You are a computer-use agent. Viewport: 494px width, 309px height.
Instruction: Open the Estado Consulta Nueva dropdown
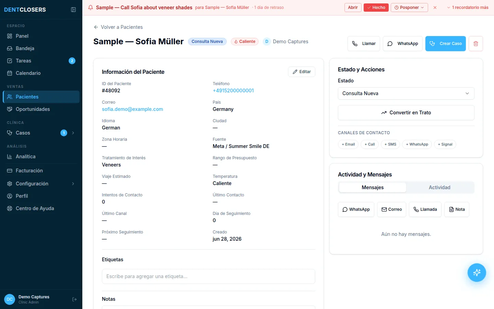(406, 93)
